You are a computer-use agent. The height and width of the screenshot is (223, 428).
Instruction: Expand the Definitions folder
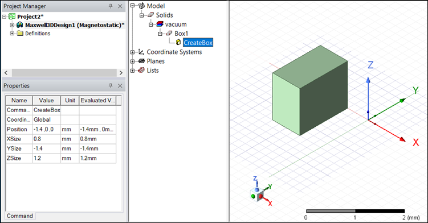click(12, 33)
